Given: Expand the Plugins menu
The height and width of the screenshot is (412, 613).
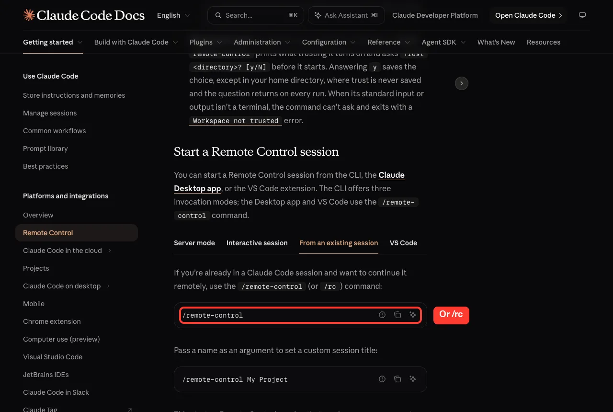Looking at the screenshot, I should (206, 42).
